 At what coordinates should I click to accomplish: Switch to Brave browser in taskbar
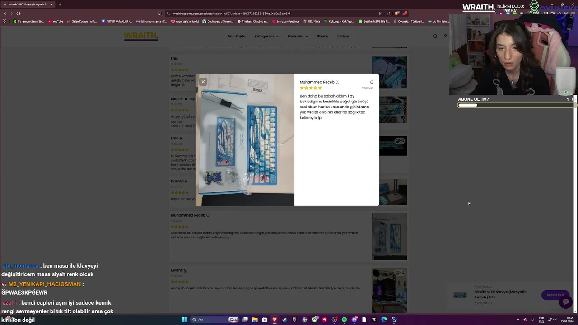point(275,320)
